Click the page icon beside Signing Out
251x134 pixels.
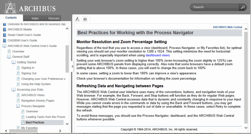[x=18, y=73]
